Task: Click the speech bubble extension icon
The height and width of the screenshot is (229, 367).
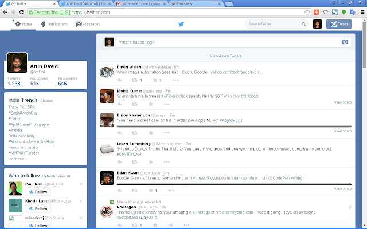Action: tap(325, 12)
